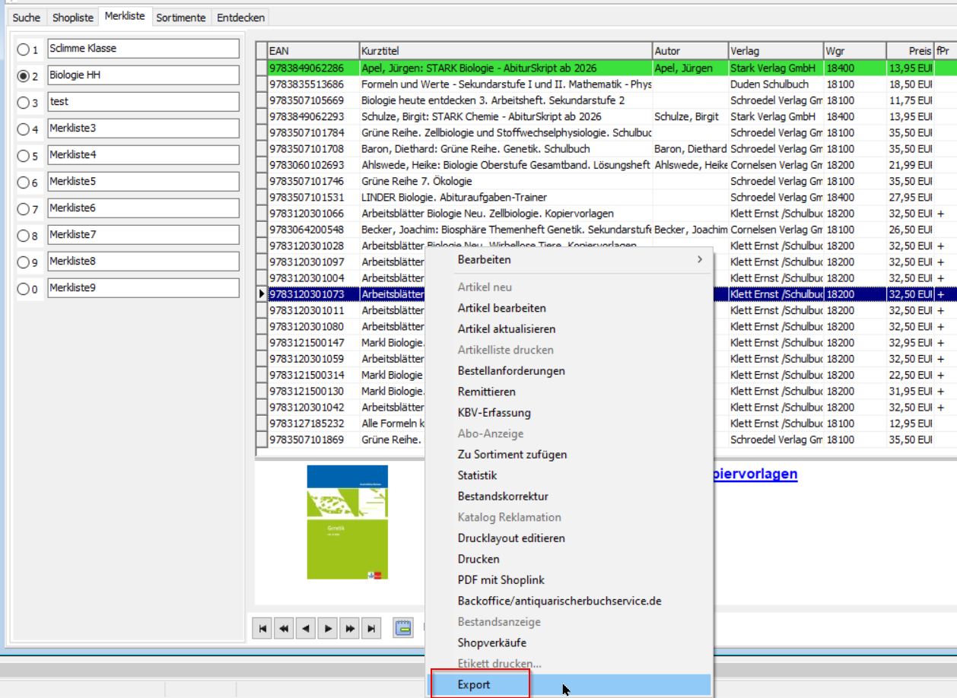
Task: Select radio button 7 Merkliste6
Action: [24, 209]
